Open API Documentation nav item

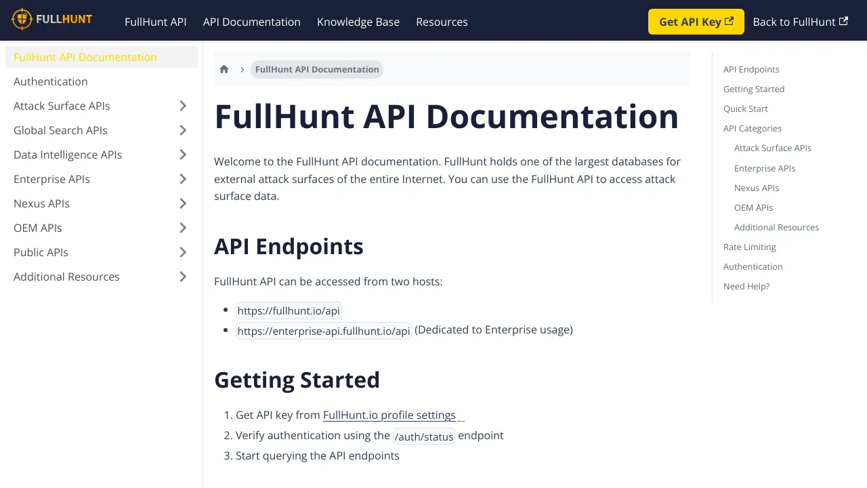point(252,22)
